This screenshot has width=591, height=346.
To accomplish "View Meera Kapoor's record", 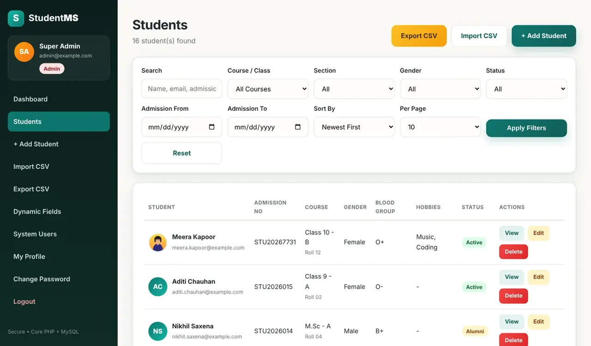I will coord(512,233).
